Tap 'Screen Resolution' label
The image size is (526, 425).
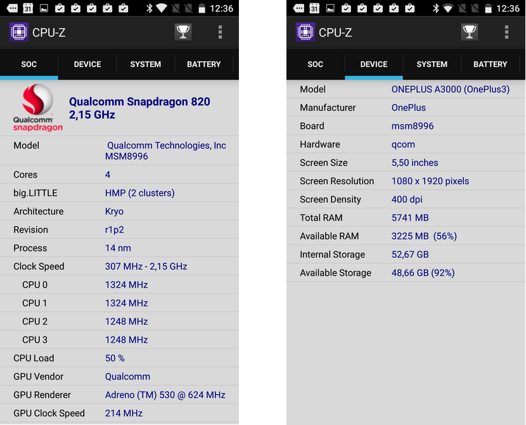coord(337,181)
